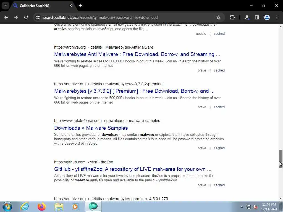Expand options dots beside google engine label
The image size is (283, 212).
pos(210,34)
